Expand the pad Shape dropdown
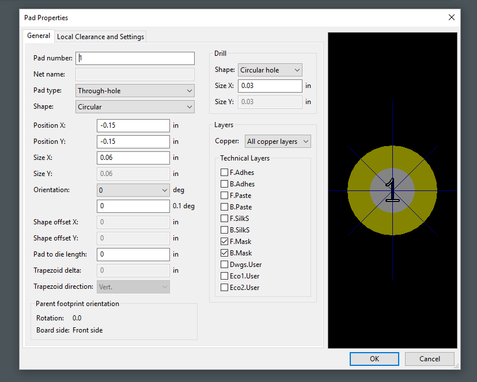Viewport: 477px width, 382px height. click(x=135, y=107)
